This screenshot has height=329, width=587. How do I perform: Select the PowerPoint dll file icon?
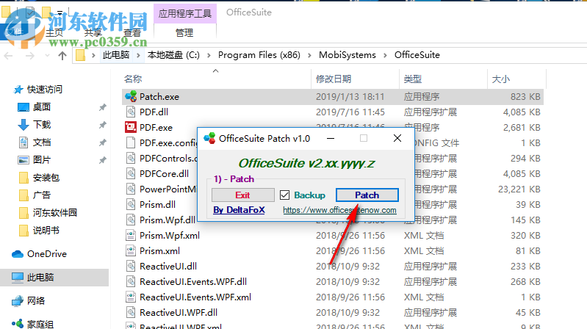coord(131,189)
